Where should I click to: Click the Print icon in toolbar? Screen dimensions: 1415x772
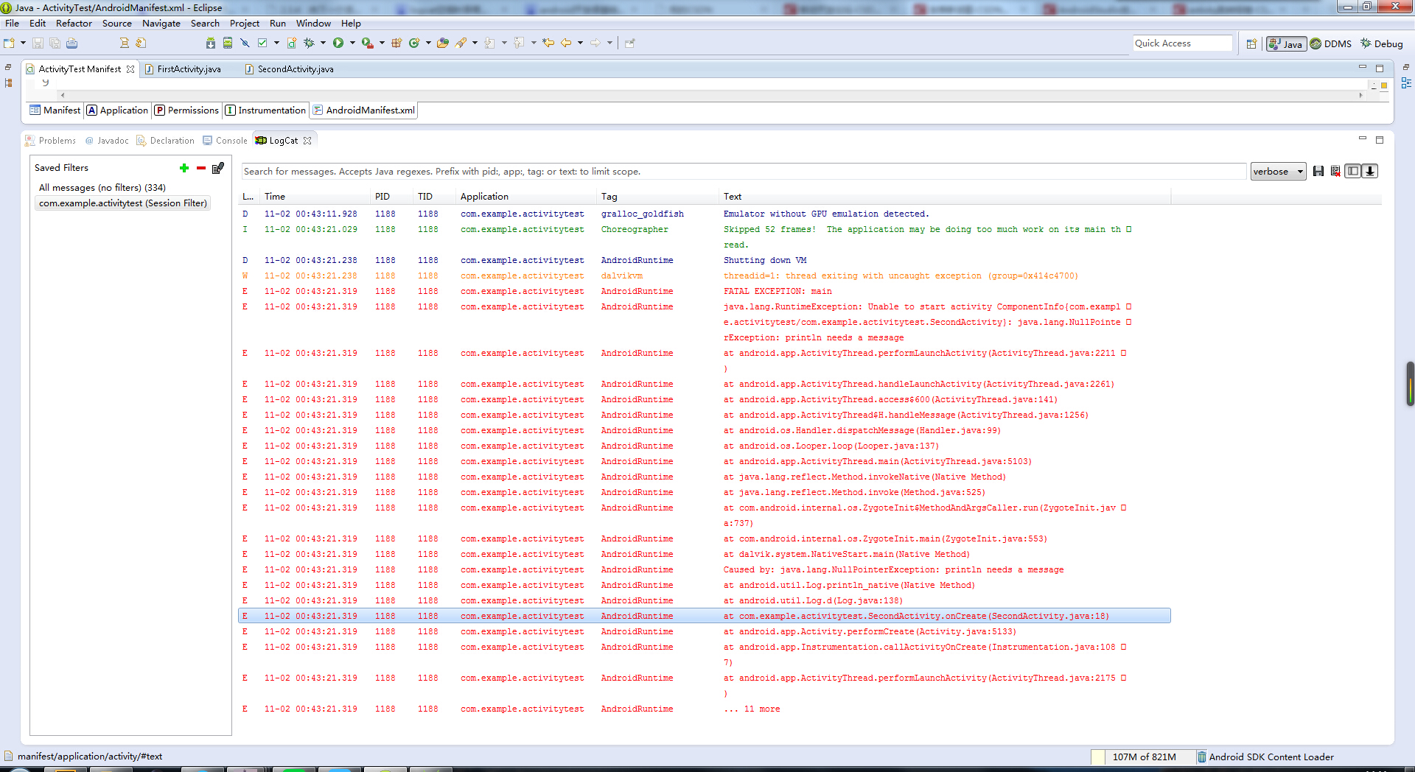point(71,43)
